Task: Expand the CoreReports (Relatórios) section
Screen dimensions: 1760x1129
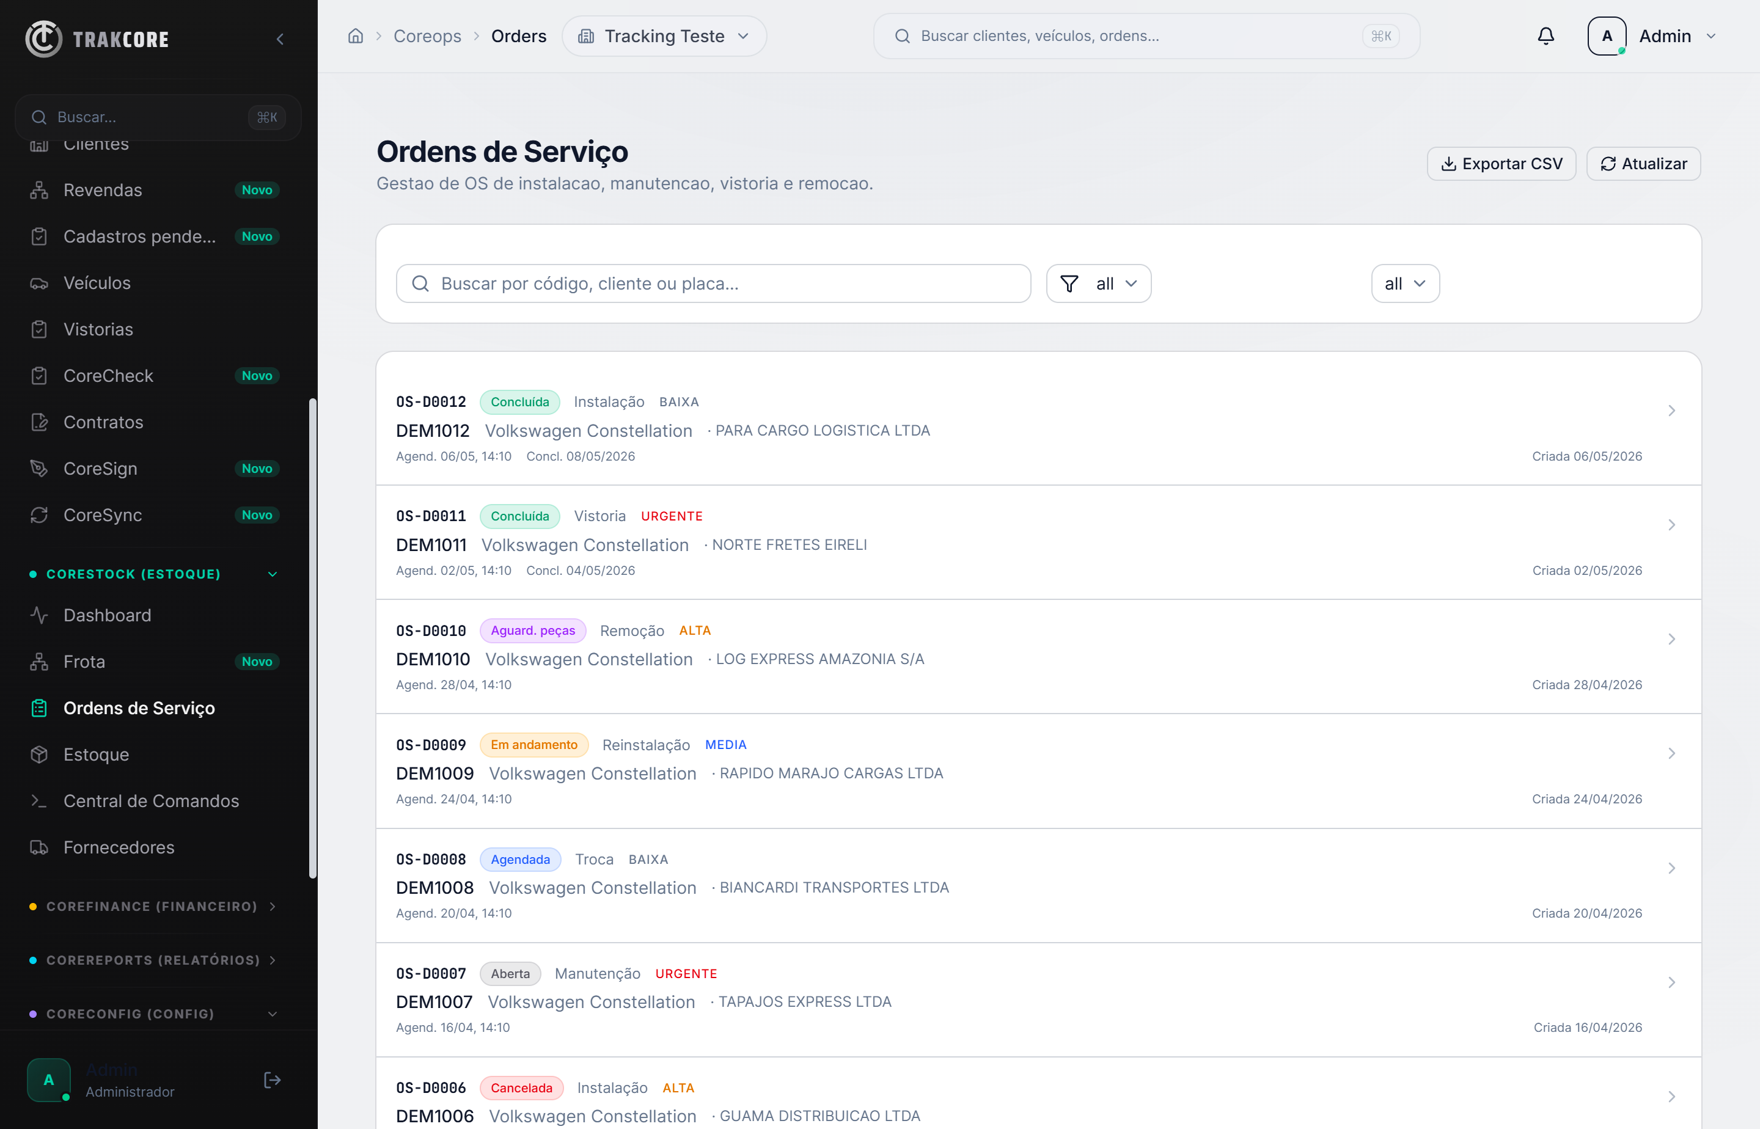Action: click(x=154, y=960)
